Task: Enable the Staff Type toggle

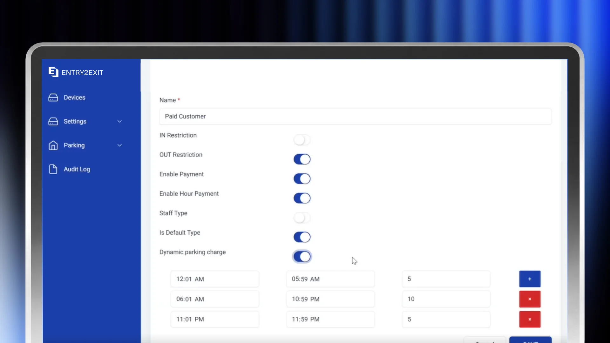Action: (x=302, y=218)
